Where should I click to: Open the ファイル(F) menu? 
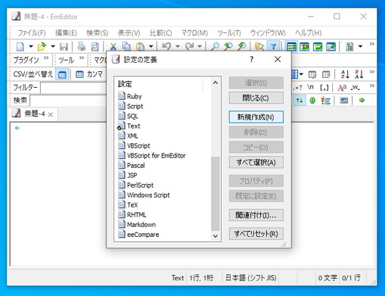pyautogui.click(x=31, y=33)
